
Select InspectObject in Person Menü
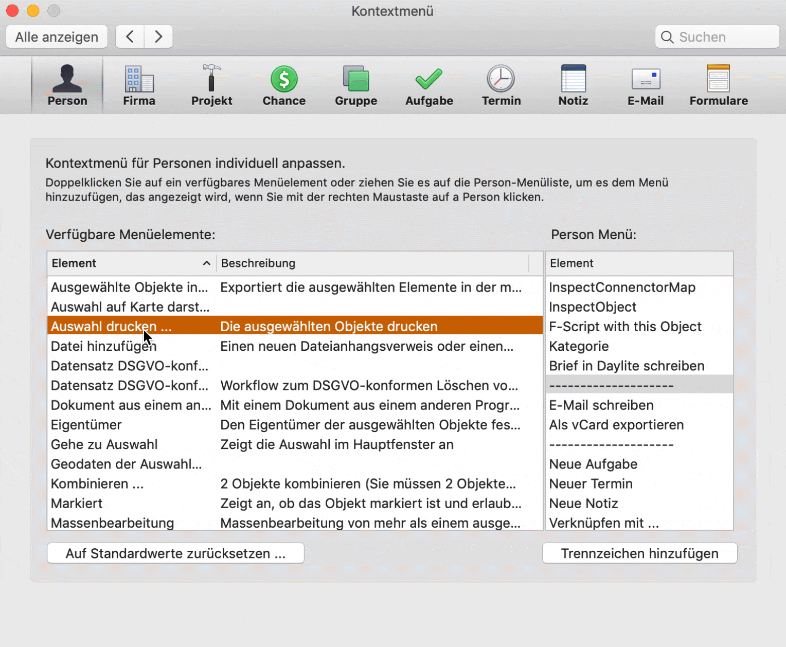tap(639, 307)
